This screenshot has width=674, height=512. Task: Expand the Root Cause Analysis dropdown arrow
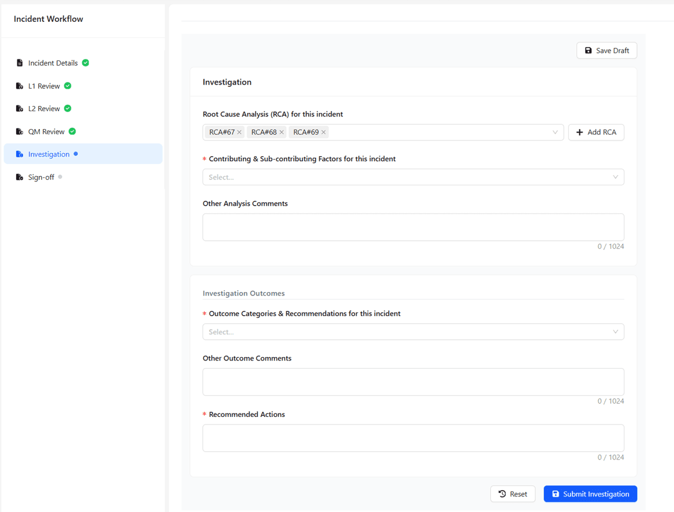555,132
